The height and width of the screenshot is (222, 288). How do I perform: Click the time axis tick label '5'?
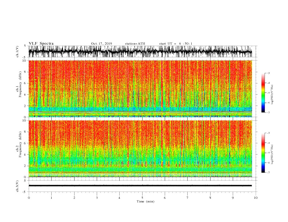142,198
